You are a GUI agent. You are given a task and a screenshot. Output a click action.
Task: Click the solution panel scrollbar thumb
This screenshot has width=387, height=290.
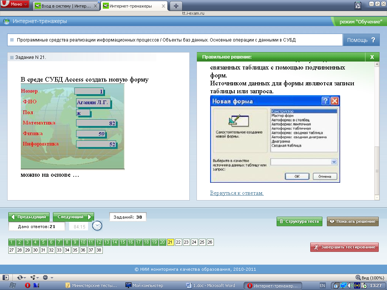377,171
